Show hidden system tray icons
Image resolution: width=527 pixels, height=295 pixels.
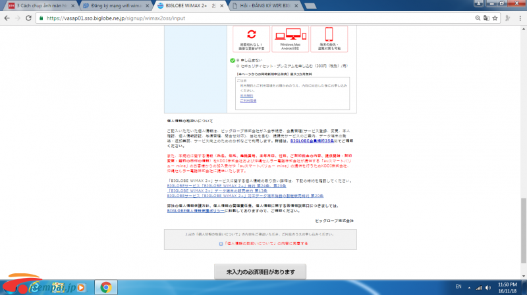(469, 287)
